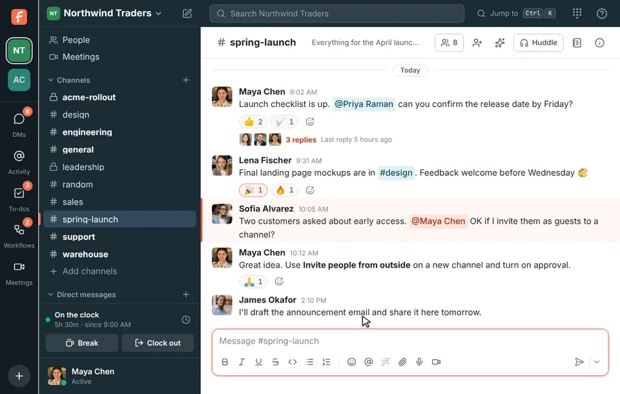The height and width of the screenshot is (394, 620).
Task: Click the Clock out button
Action: point(158,343)
